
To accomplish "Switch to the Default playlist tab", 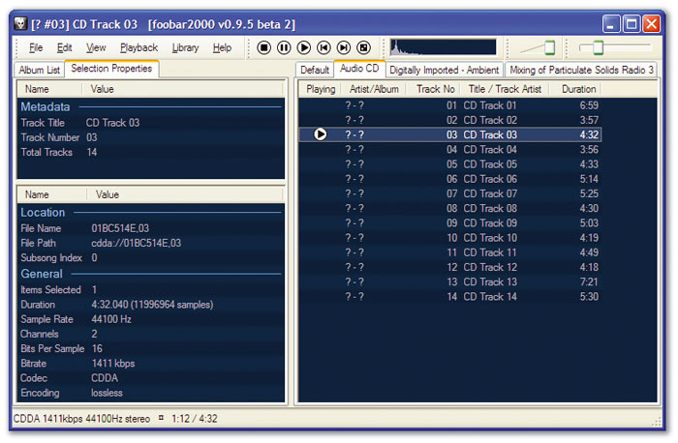I will 315,70.
